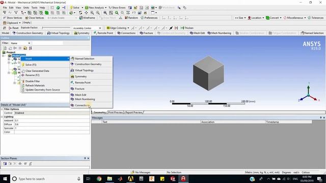
Task: Click Symmetry in context toolbar
Action: point(81,33)
